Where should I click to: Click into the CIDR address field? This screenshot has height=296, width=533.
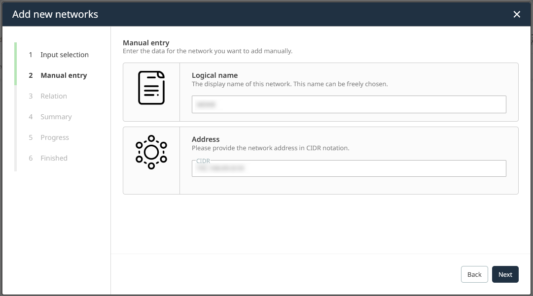click(x=349, y=168)
